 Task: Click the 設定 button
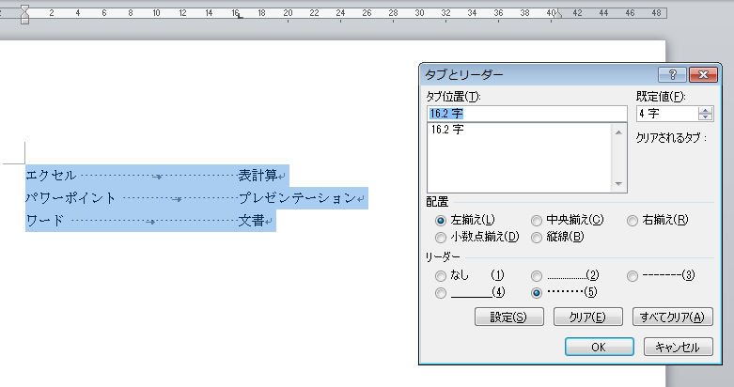(508, 317)
